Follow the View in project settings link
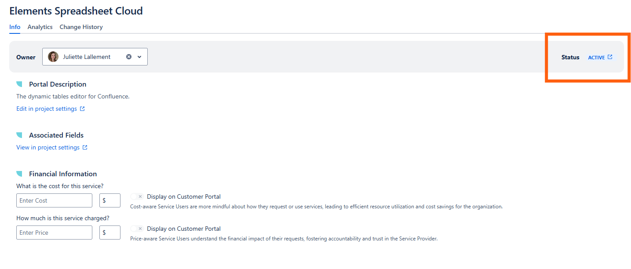631x269 pixels. [48, 148]
